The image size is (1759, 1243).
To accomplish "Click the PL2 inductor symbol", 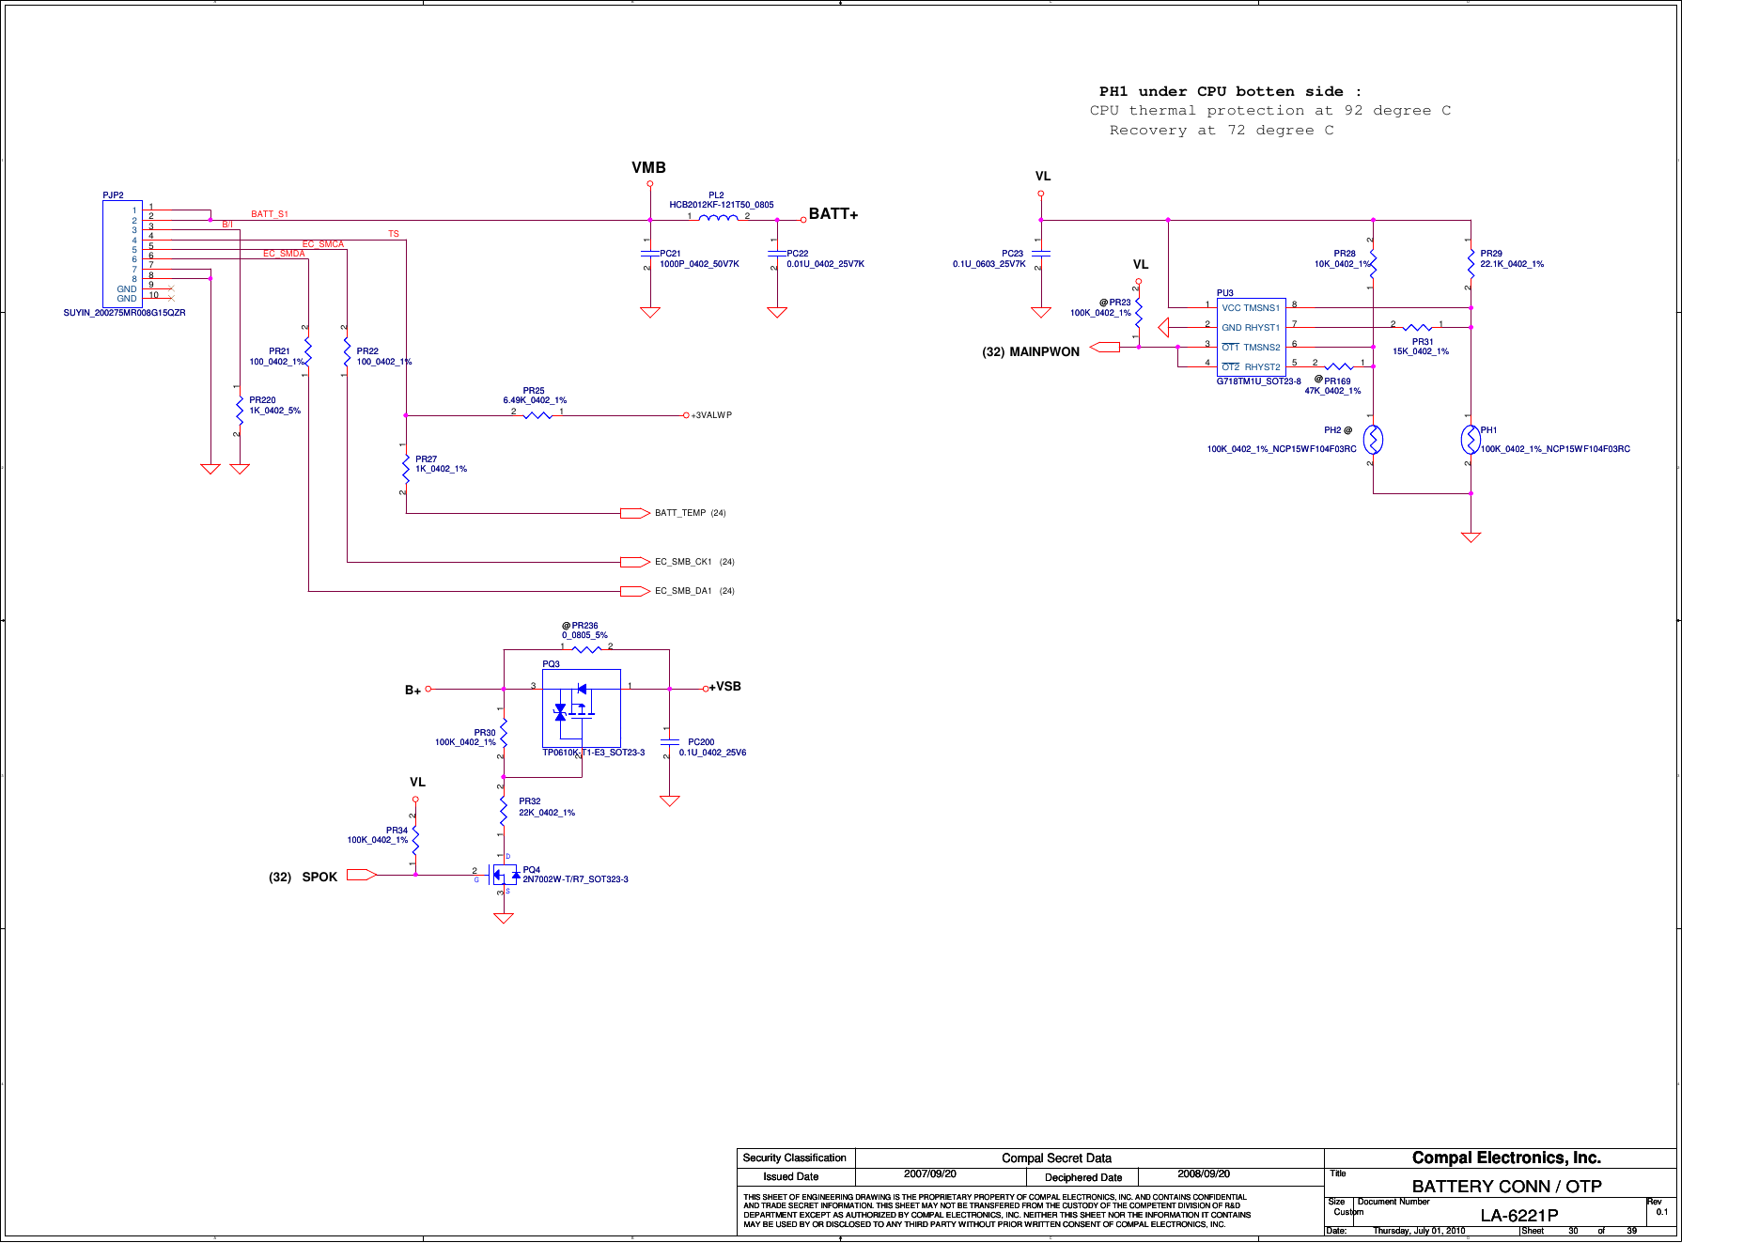I will coord(719,218).
